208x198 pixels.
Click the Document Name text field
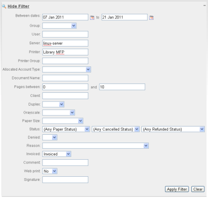[65, 78]
